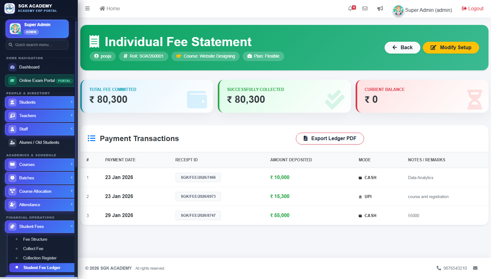This screenshot has height=279, width=491.
Task: Click the SGK Academy logo
Action: (10, 8)
